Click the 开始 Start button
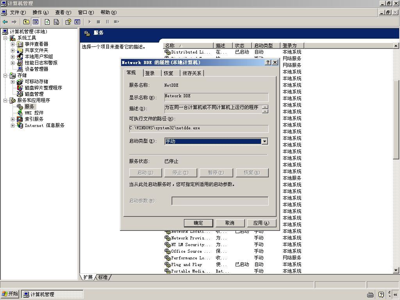Image resolution: width=400 pixels, height=300 pixels. click(x=10, y=294)
